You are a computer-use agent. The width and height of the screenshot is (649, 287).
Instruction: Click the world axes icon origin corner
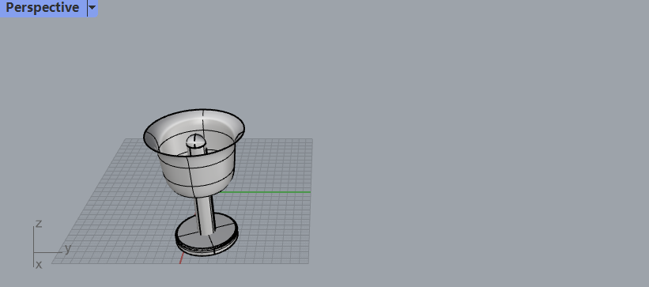[x=33, y=252]
